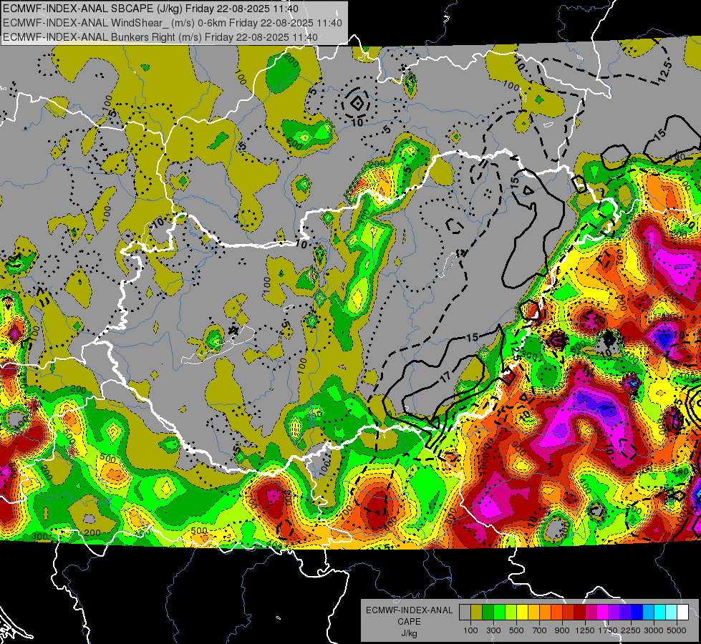The width and height of the screenshot is (701, 644).
Task: Pick the olive legend swatch after 100
Action: point(477,613)
